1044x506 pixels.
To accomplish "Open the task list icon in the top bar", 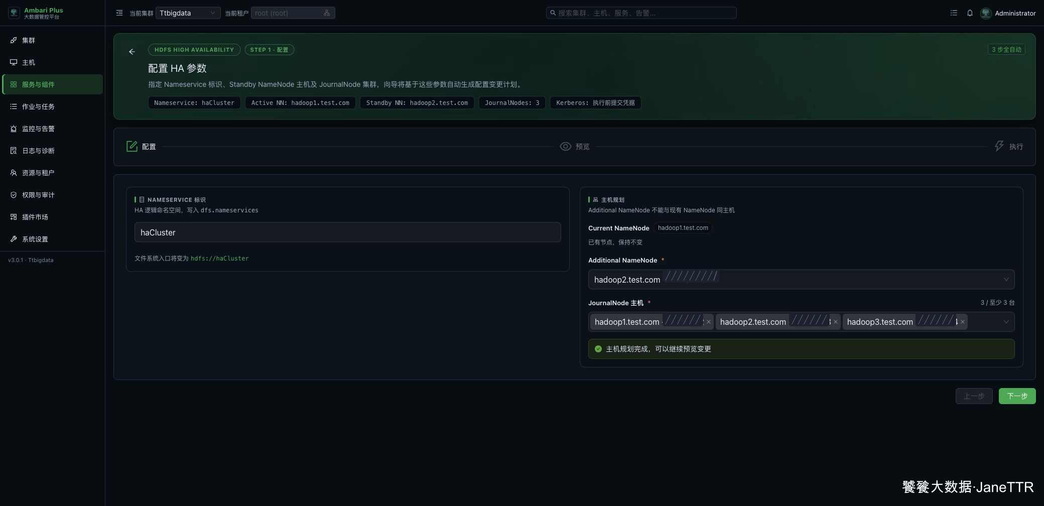I will [954, 13].
